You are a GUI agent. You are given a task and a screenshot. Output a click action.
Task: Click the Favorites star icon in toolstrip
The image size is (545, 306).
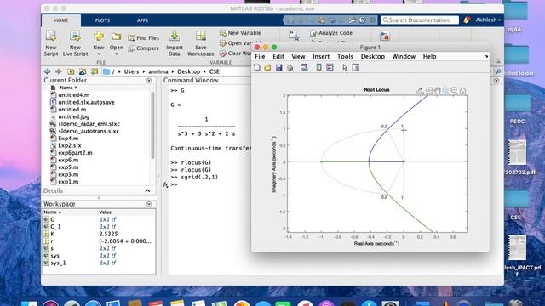tap(294, 36)
